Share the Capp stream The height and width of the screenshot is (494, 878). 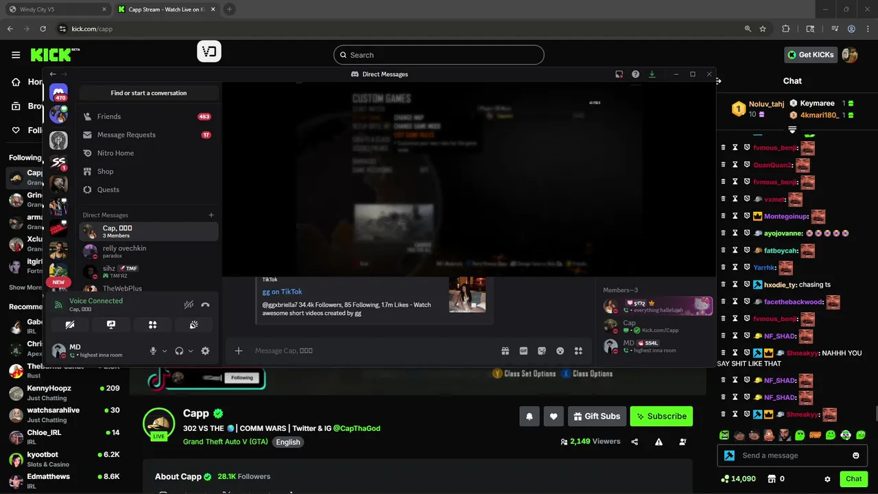(634, 442)
